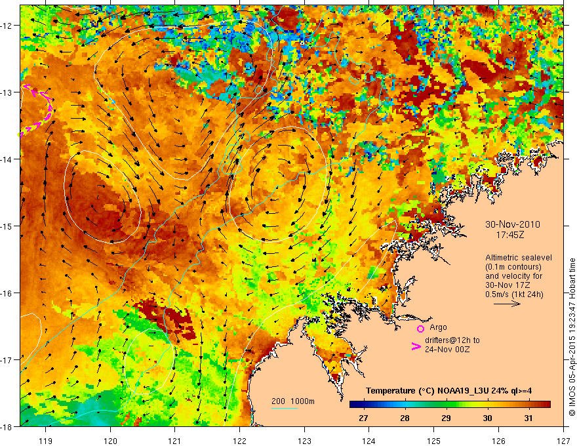
Task: Click the 31 value on the color bar
Action: [x=528, y=418]
